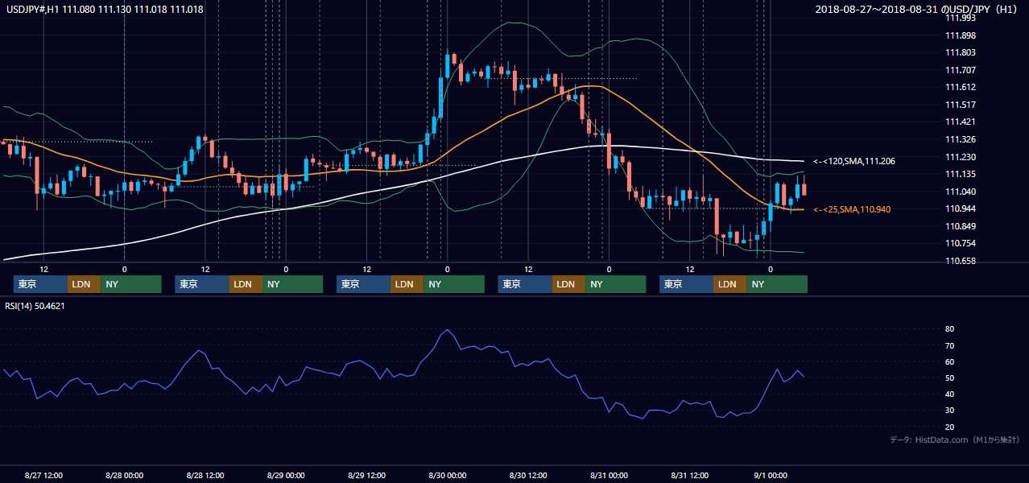Click the rightmost NY session box
Image resolution: width=1029 pixels, height=483 pixels.
pyautogui.click(x=776, y=284)
